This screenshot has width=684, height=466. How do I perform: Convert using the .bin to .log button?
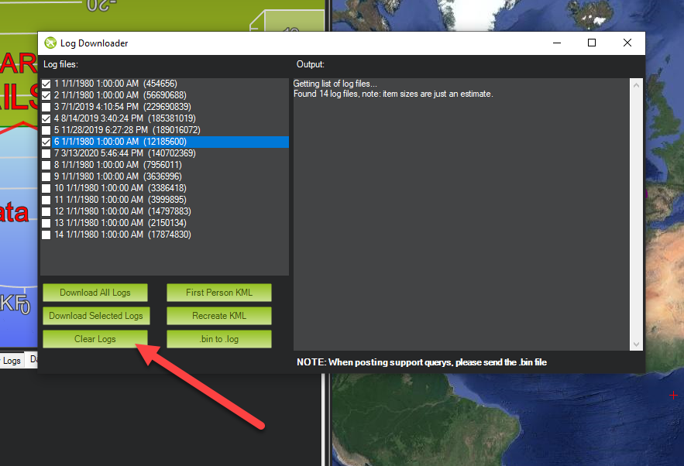[x=218, y=338]
